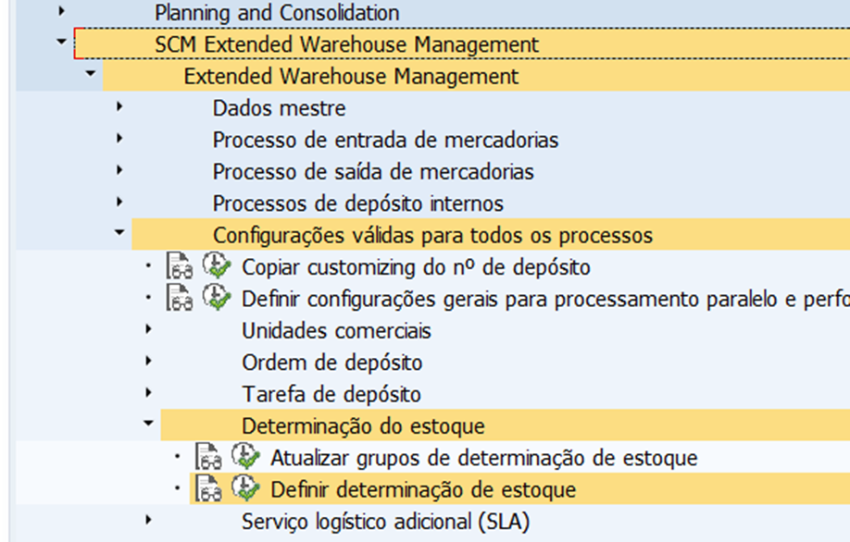Expand Serviço logístico adicional (SLA) arrow

(149, 521)
